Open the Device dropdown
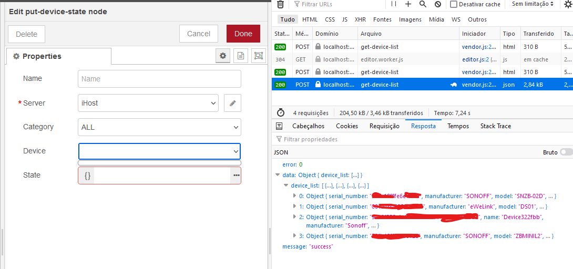 coord(159,151)
